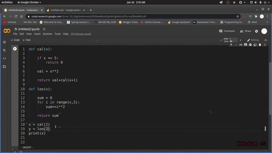The height and width of the screenshot is (153, 272).
Task: Move the cell up
Action: coord(231,45)
